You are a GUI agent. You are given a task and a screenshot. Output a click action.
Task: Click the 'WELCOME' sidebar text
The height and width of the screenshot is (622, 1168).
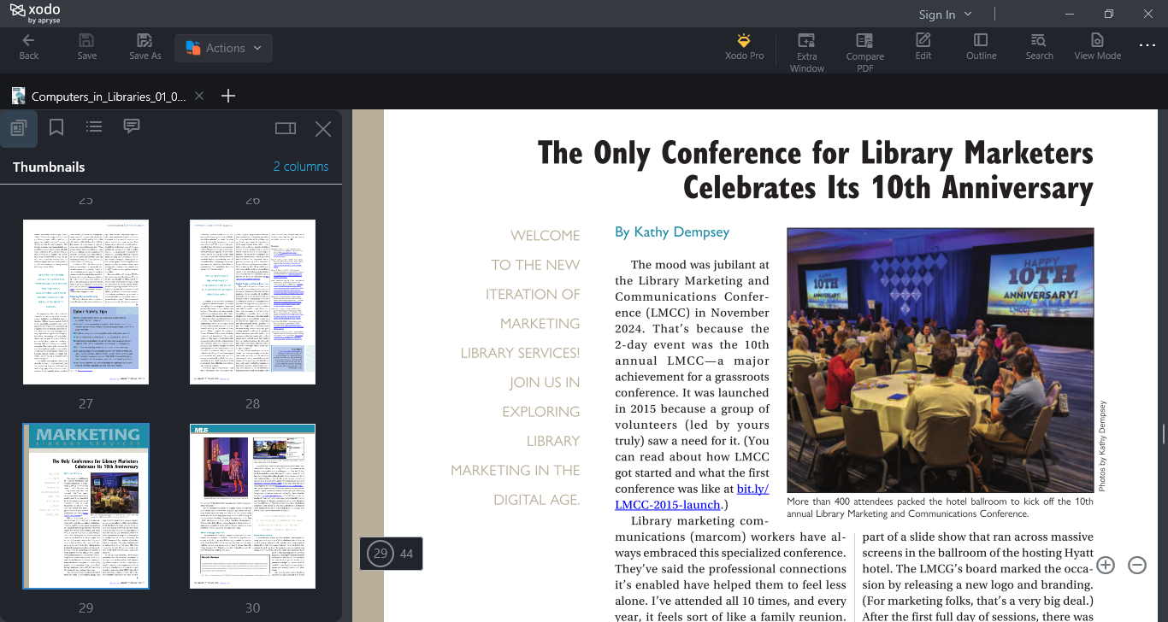point(545,235)
